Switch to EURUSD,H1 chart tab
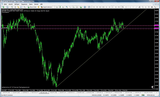160x97 pixels. (100, 93)
